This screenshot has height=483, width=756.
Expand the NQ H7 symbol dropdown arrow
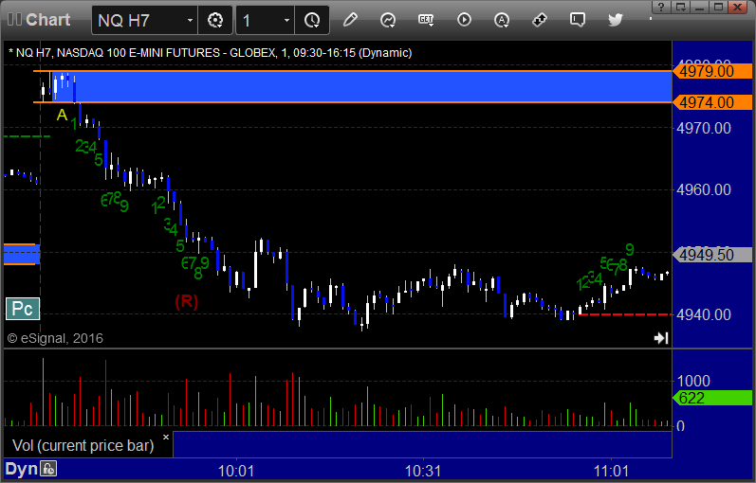tap(190, 20)
